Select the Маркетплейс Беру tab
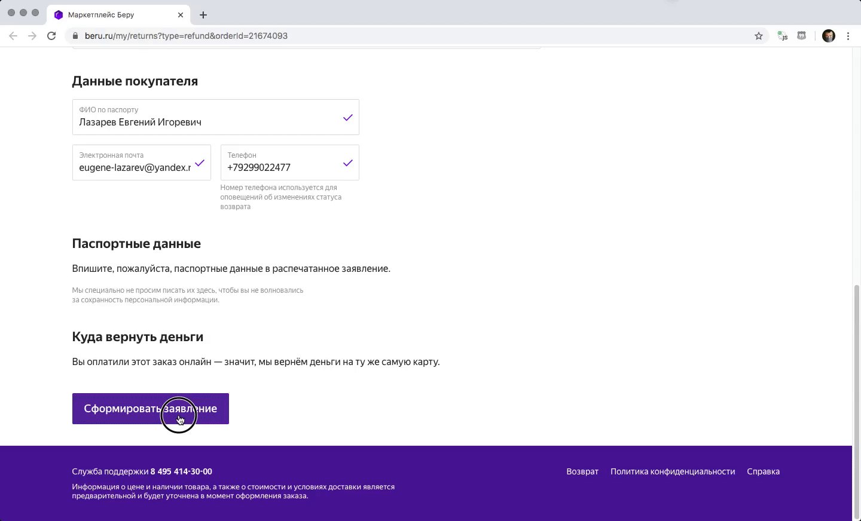Screen dimensions: 861x521 118,15
